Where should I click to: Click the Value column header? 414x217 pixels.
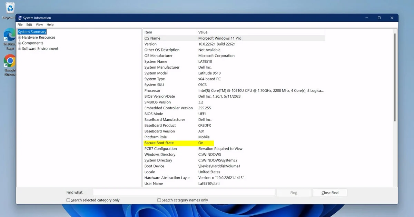tap(261, 32)
